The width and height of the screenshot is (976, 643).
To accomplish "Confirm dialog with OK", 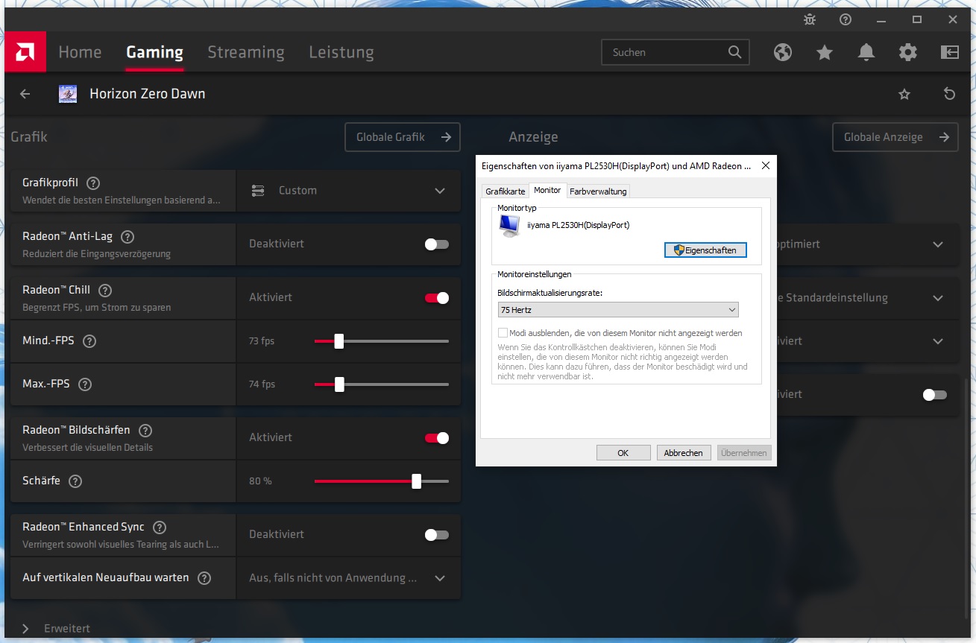I will [x=623, y=452].
